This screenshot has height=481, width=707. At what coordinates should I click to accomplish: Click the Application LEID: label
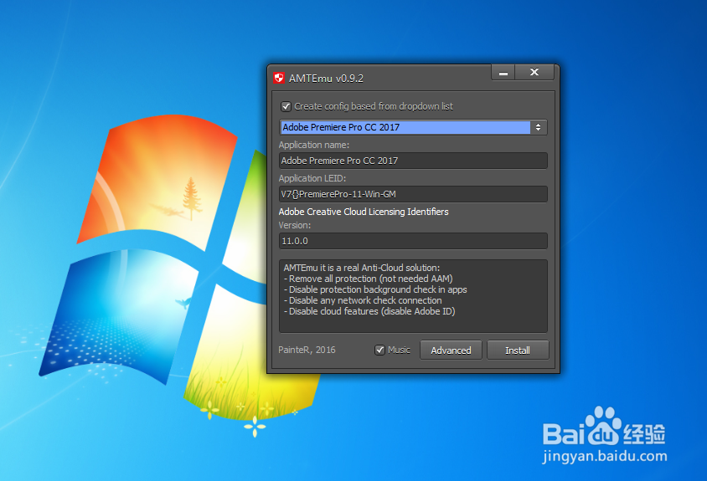coord(312,178)
